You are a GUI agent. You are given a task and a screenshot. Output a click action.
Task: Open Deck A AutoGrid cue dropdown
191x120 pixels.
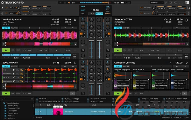pyautogui.click(x=25, y=58)
